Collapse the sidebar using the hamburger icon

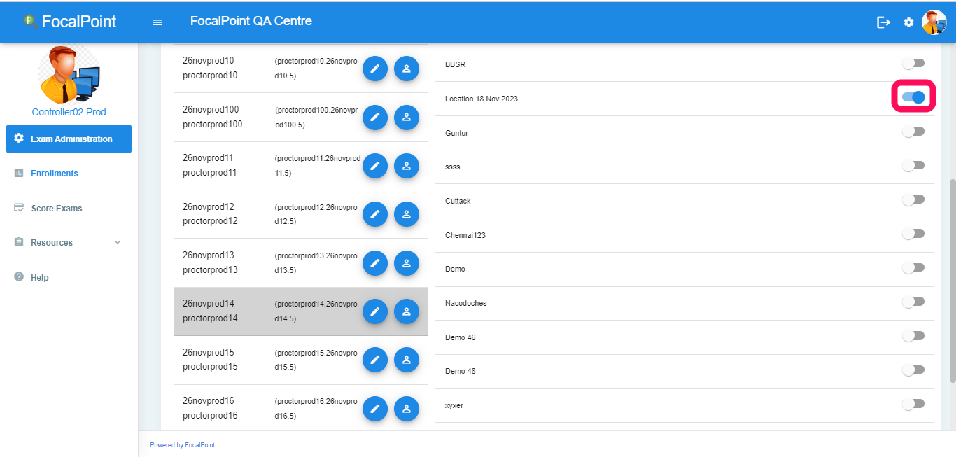pyautogui.click(x=157, y=22)
